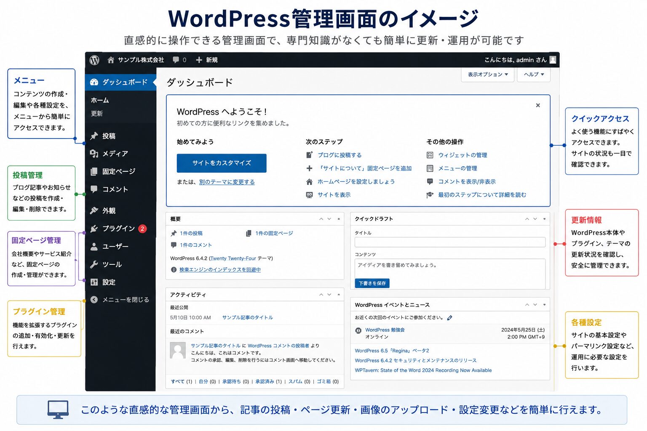Open the 更新 submenu item
The height and width of the screenshot is (431, 647).
(x=97, y=114)
